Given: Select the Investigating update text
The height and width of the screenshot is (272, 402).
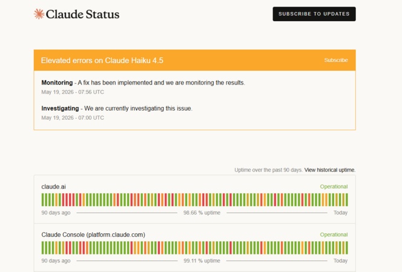Looking at the screenshot, I should (x=117, y=108).
